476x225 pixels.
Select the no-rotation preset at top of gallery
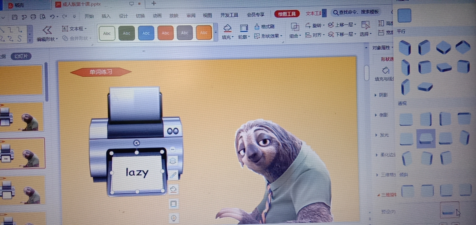[404, 15]
